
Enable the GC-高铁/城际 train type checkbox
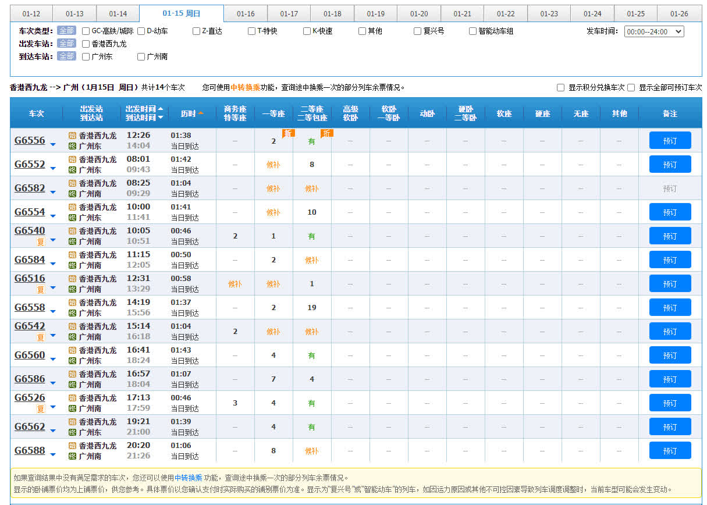(86, 31)
